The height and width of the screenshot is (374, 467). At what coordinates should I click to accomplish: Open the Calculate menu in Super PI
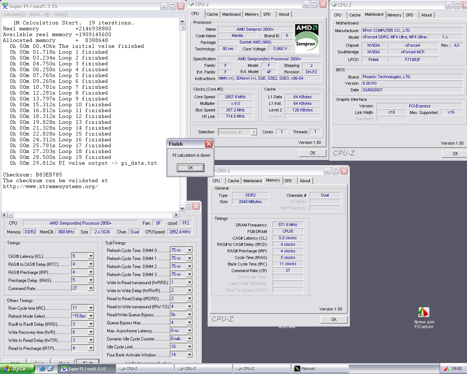[14, 14]
